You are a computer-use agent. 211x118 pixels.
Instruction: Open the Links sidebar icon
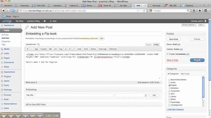[2, 53]
